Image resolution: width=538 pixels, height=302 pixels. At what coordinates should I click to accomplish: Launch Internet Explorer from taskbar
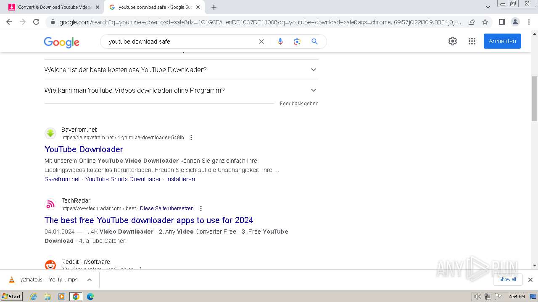[x=34, y=297]
